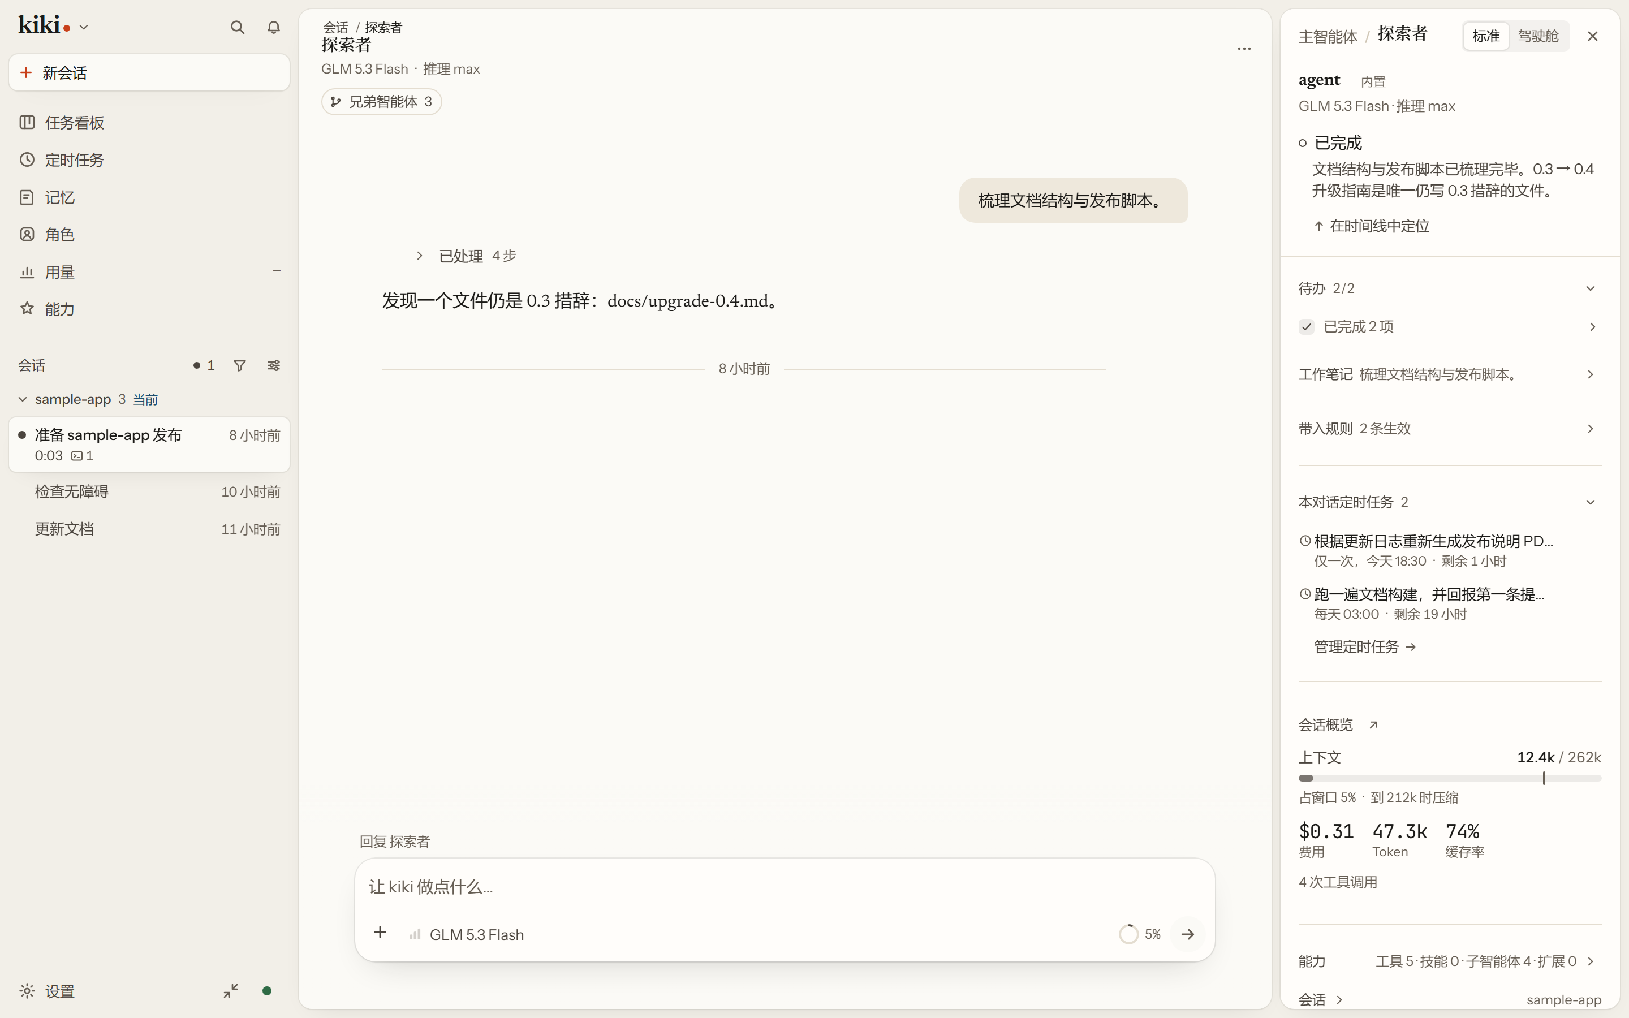Toggle the 已完成 2 项 checkbox

(x=1306, y=326)
